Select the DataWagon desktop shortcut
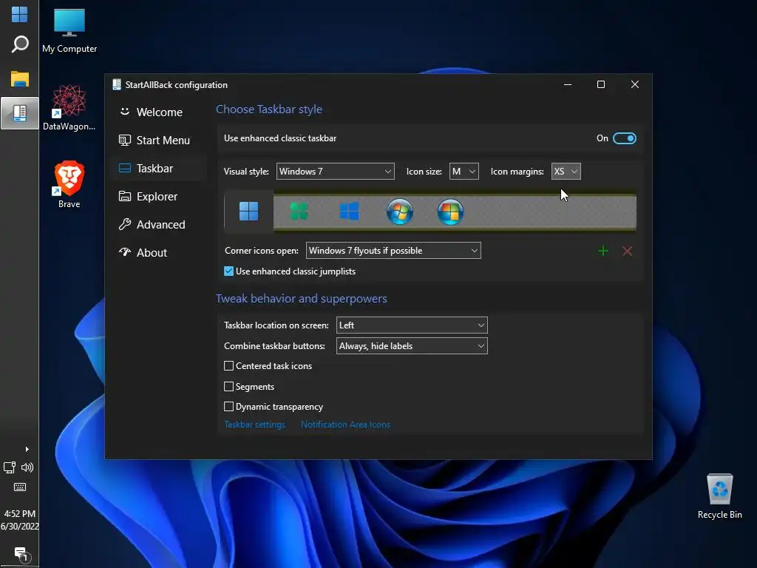The width and height of the screenshot is (757, 568). (69, 107)
